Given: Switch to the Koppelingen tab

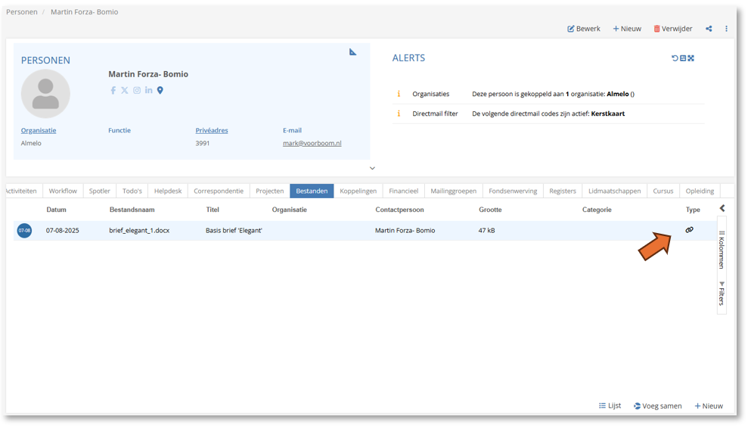Looking at the screenshot, I should 358,191.
